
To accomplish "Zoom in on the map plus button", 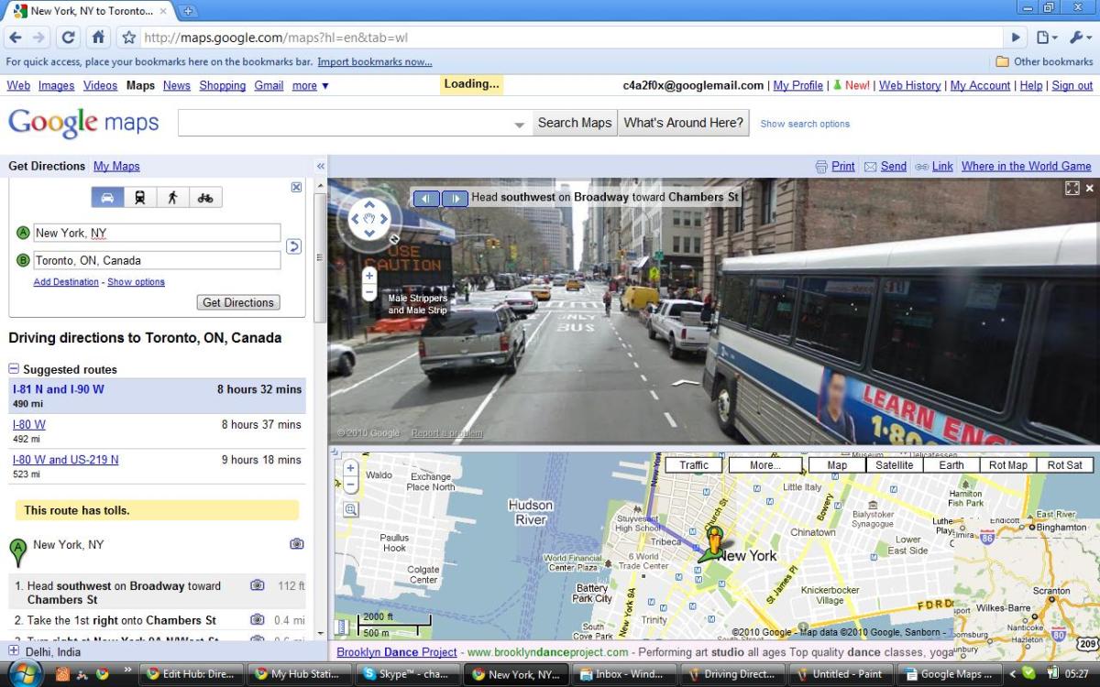I will pos(350,468).
